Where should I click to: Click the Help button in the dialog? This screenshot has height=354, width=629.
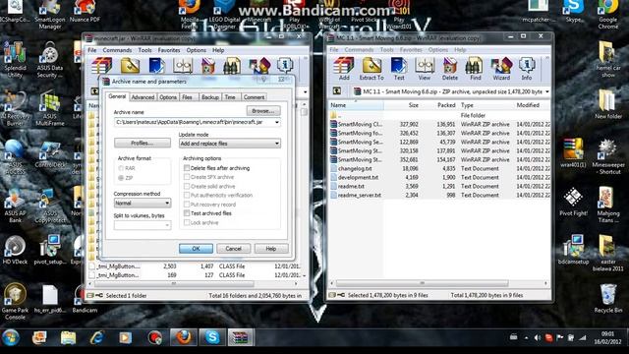(271, 249)
